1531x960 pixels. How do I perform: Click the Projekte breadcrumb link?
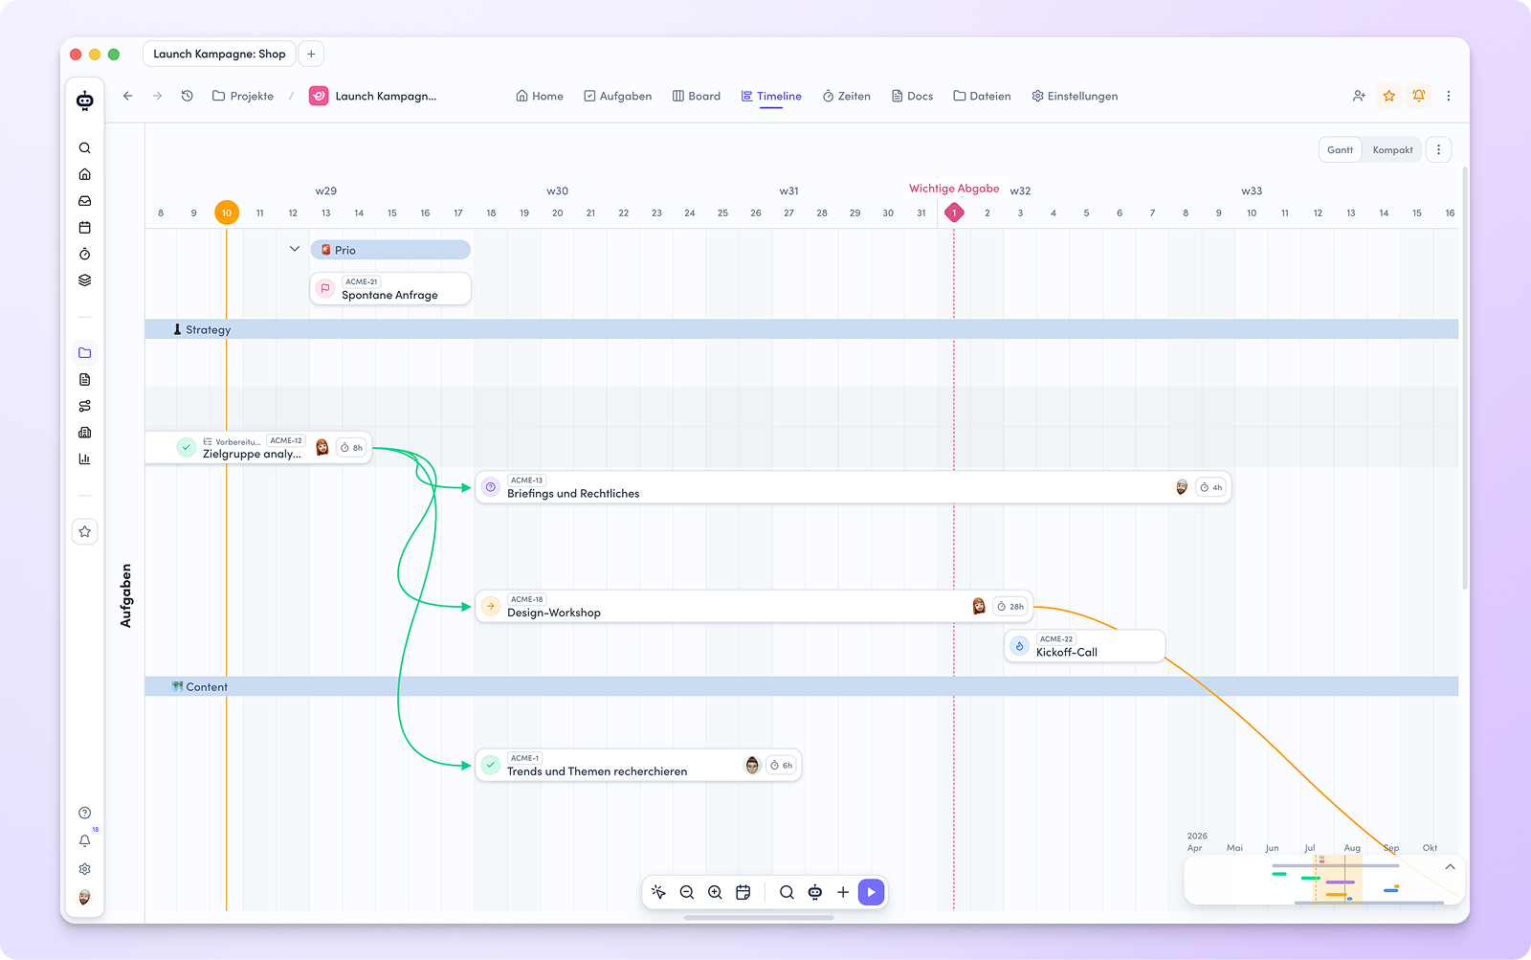click(243, 96)
